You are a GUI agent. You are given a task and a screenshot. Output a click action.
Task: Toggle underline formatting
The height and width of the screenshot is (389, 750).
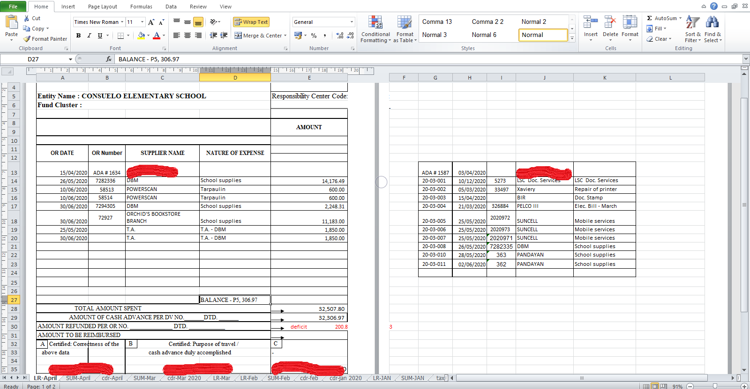coord(100,36)
